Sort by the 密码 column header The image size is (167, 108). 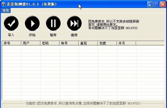(x=50, y=43)
